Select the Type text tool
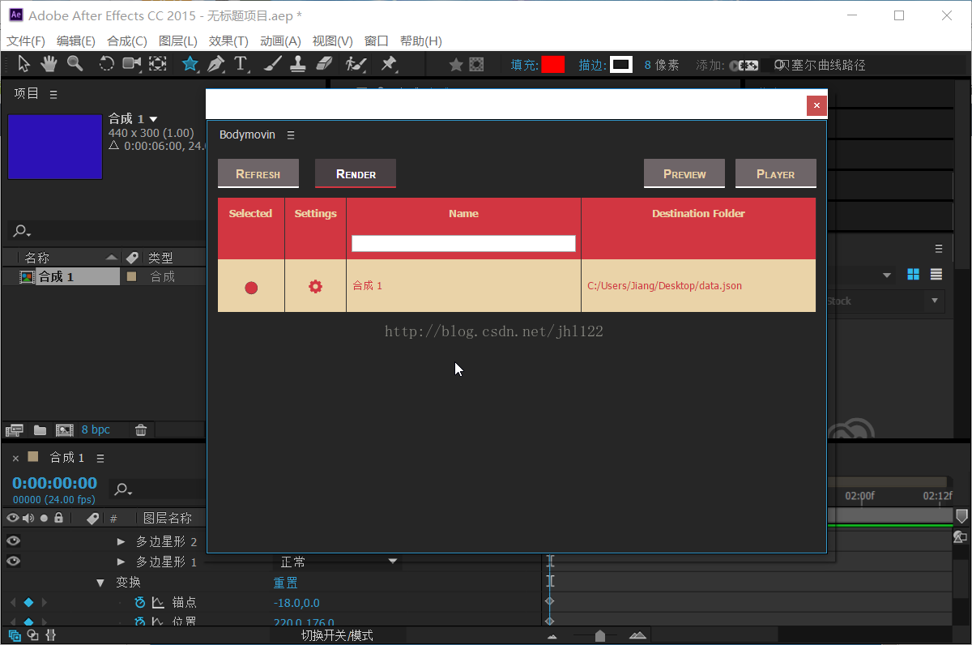Viewport: 972px width, 645px height. (x=241, y=64)
